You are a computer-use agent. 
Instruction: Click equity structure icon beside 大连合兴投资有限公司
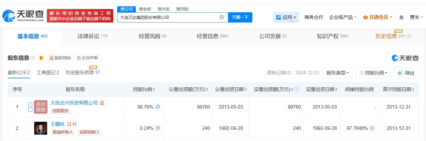coord(102,103)
